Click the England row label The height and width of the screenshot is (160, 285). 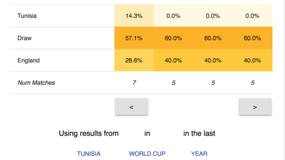[28, 60]
